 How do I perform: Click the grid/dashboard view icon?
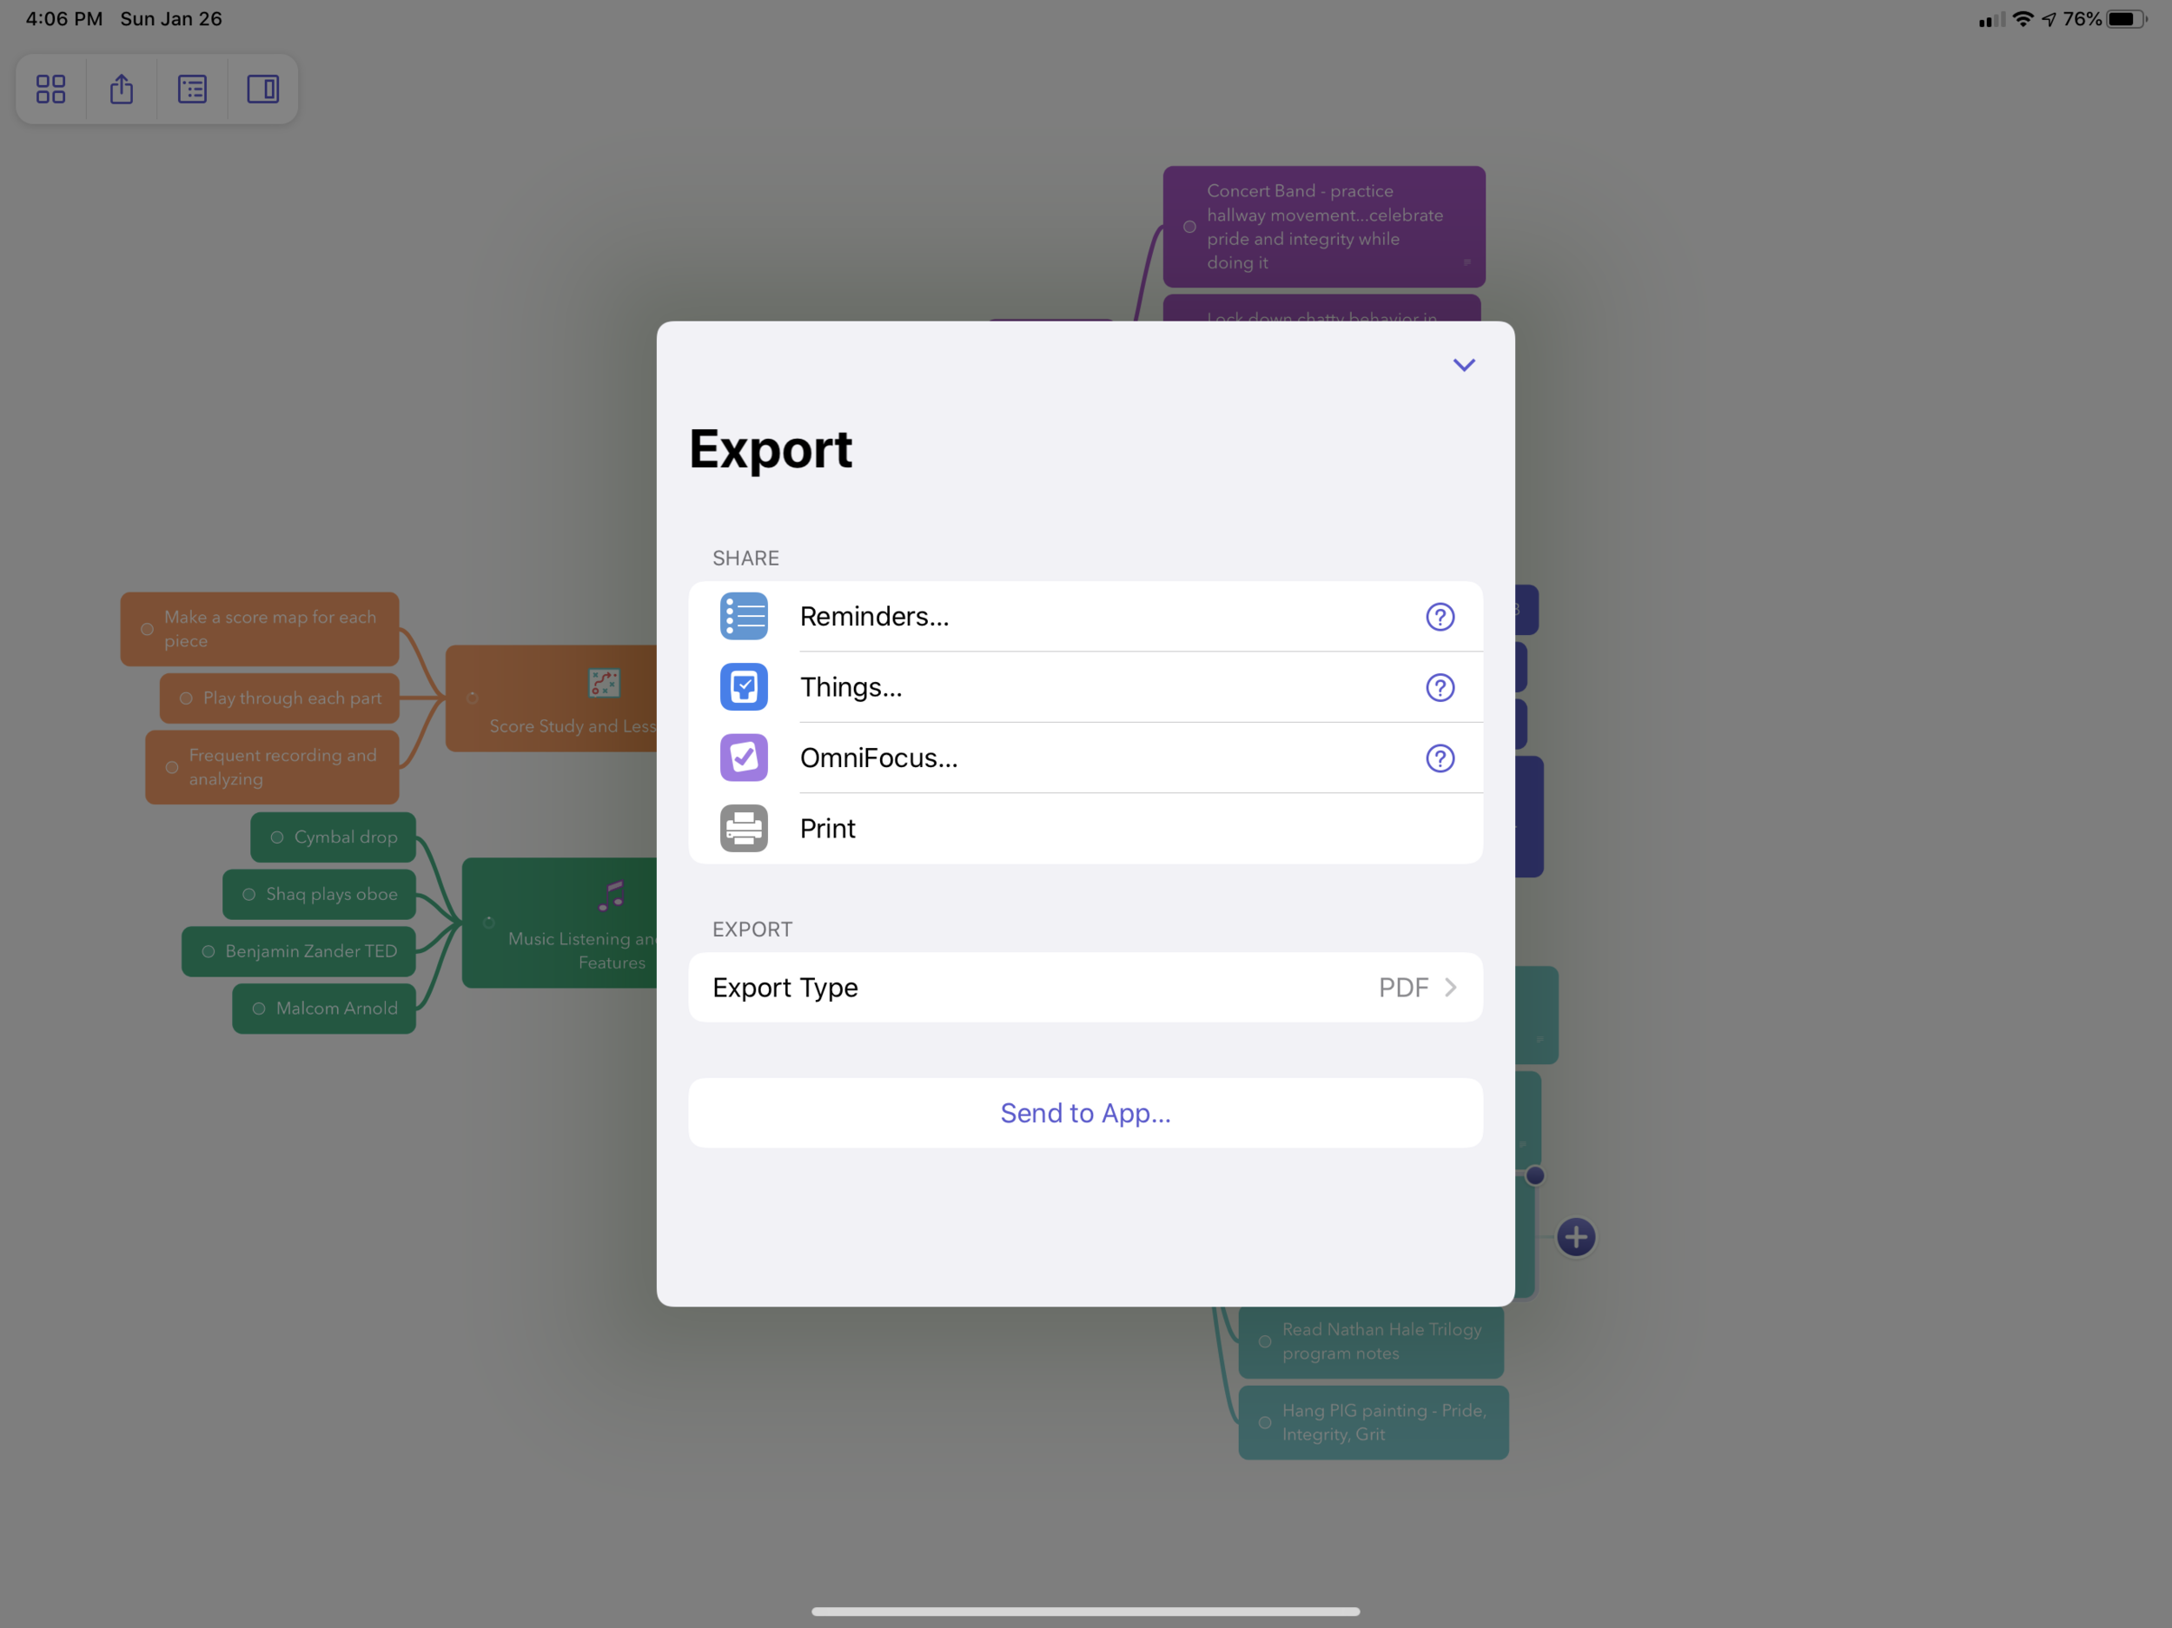50,89
